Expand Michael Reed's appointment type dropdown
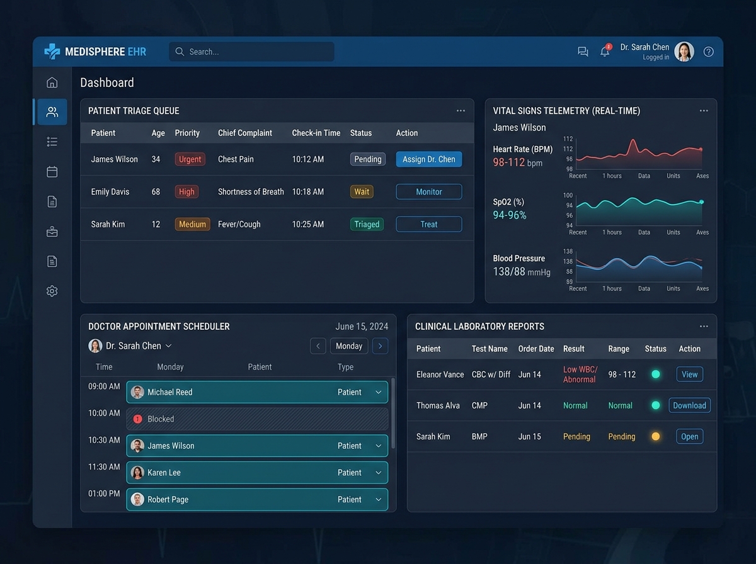 click(x=379, y=392)
